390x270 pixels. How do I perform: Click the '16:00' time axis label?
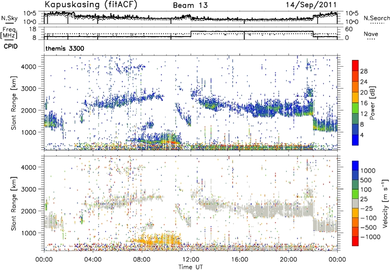tap(239, 260)
